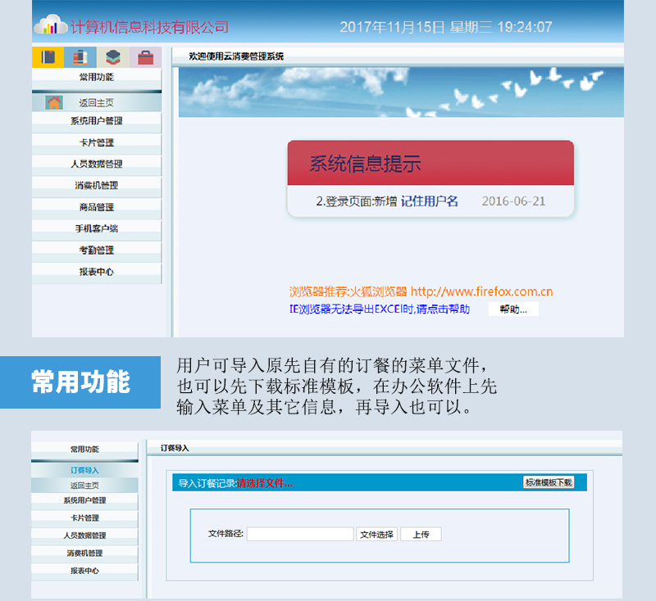The width and height of the screenshot is (656, 601).
Task: Click the red 系统信息提示 panel header
Action: [x=430, y=163]
